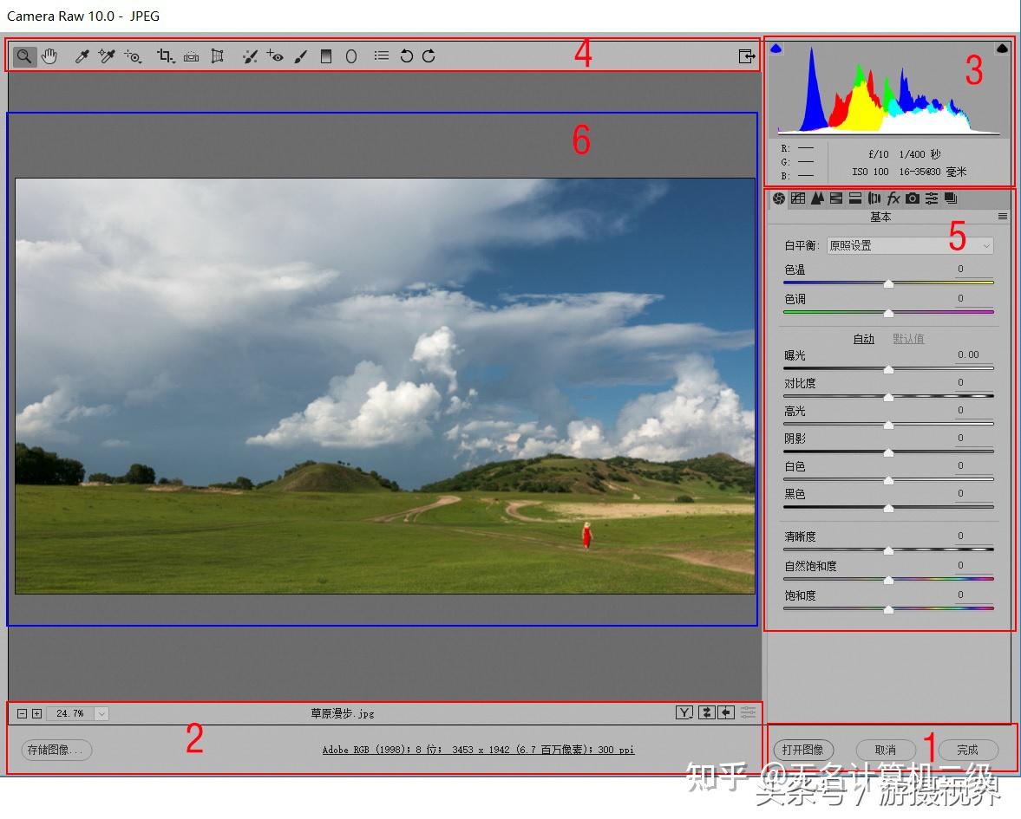1021x819 pixels.
Task: Click the 存储图像 button
Action: click(56, 750)
